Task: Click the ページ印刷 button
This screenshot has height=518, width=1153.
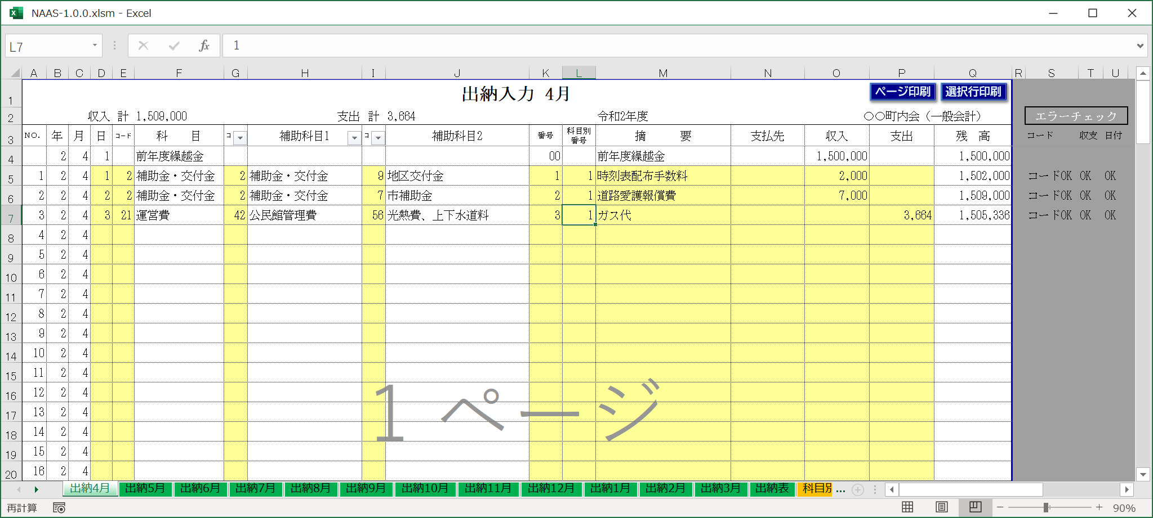Action: pos(902,92)
